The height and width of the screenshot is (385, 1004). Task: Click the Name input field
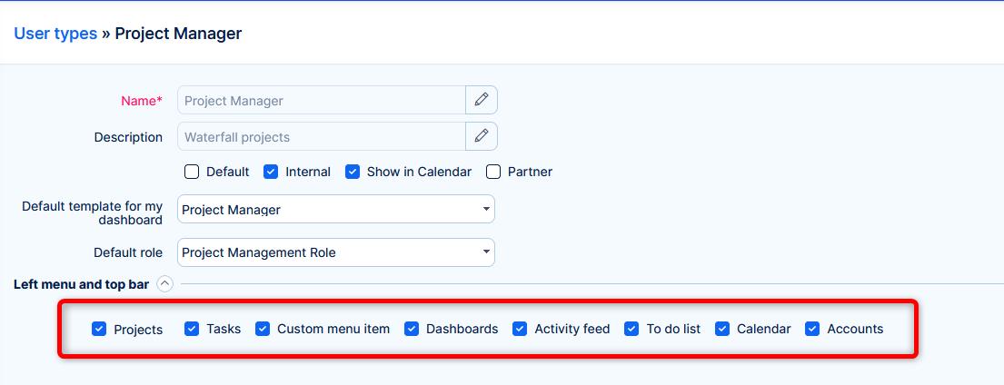[x=322, y=100]
